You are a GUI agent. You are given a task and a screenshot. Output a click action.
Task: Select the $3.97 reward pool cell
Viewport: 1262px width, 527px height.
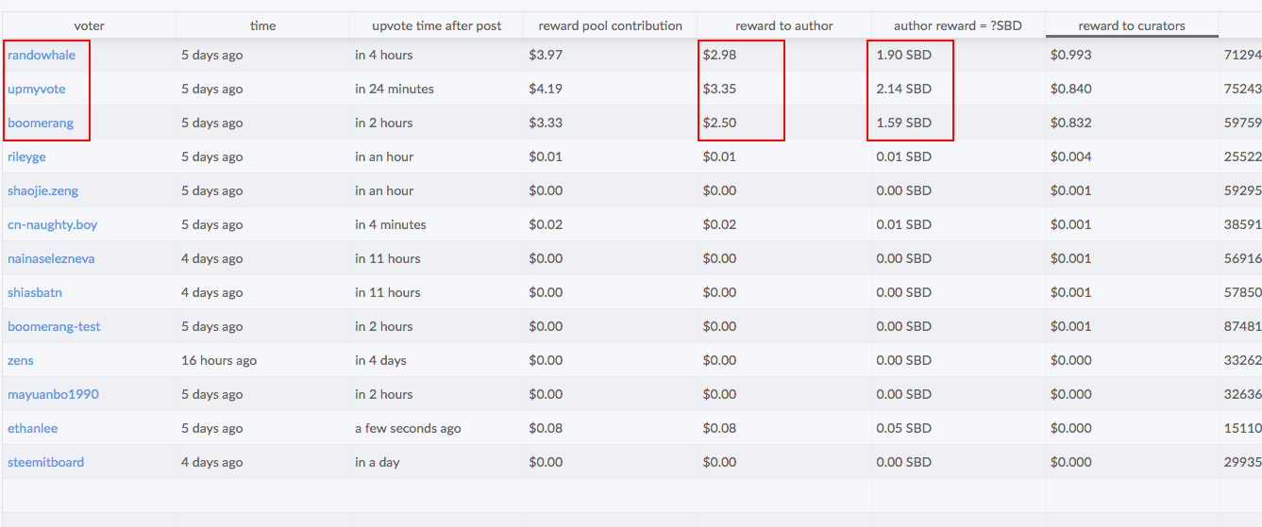610,55
